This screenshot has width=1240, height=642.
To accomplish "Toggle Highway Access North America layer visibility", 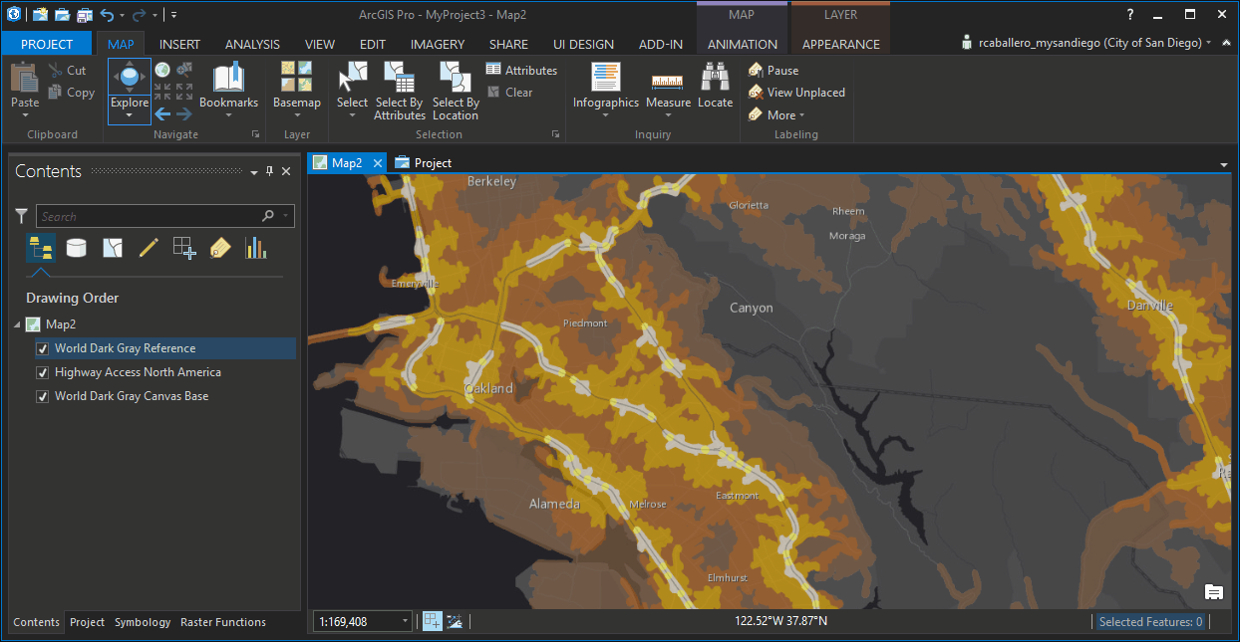I will [43, 372].
